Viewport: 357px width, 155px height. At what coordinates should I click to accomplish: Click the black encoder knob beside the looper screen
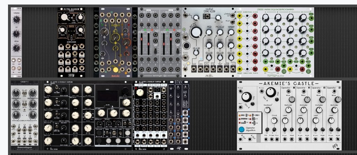tap(125, 91)
